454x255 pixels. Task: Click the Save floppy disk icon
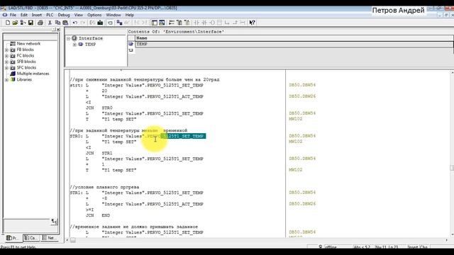(31, 23)
